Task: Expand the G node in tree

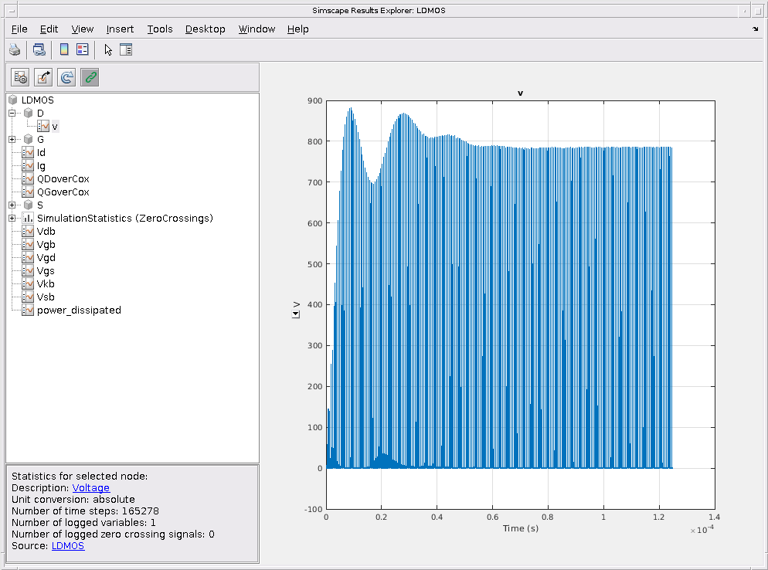Action: point(12,139)
